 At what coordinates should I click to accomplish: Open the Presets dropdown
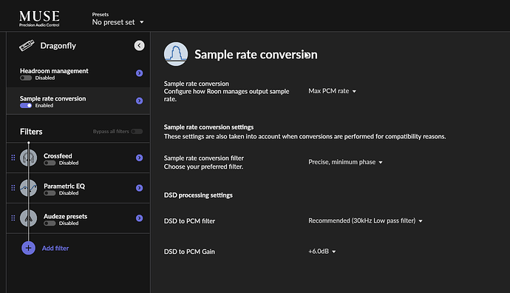pyautogui.click(x=118, y=22)
